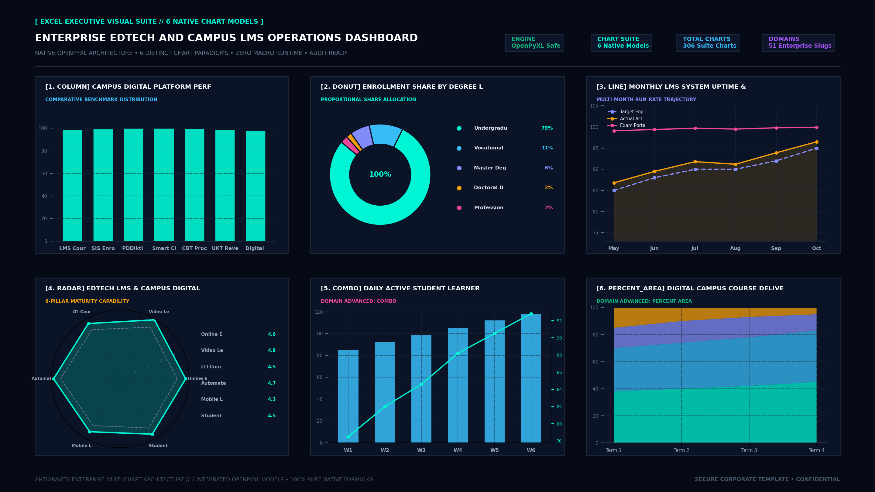Click the CHART SUITE 6 Native Models badge
875x492 pixels.
[621, 43]
